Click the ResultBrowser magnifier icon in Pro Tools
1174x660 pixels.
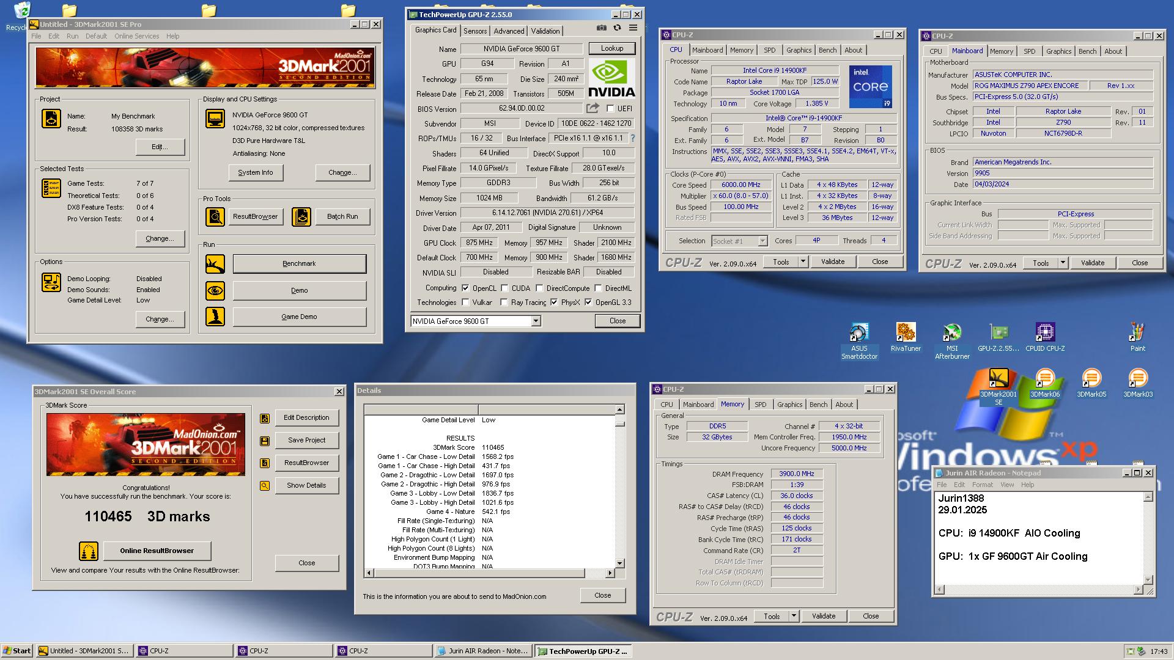pos(215,216)
